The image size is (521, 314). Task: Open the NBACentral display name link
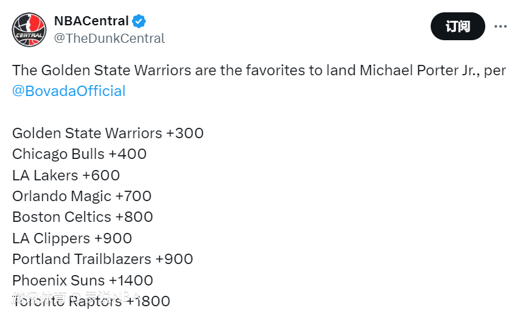click(x=91, y=21)
